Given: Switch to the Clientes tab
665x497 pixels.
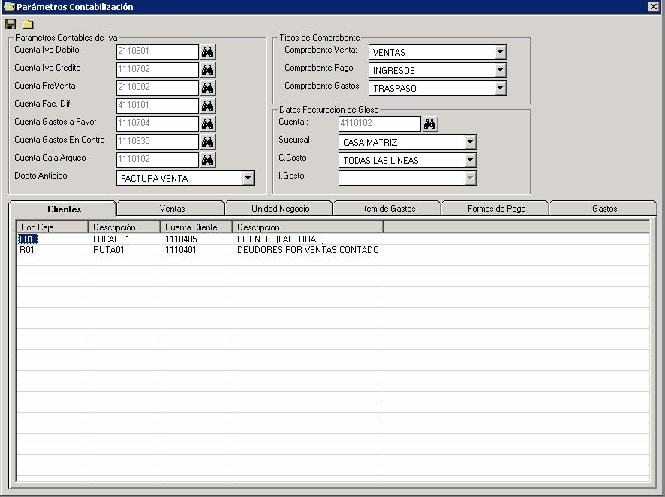Looking at the screenshot, I should pos(64,209).
